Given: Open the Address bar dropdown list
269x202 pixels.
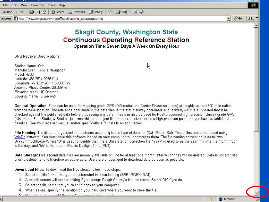Looking at the screenshot, I should [229, 19].
